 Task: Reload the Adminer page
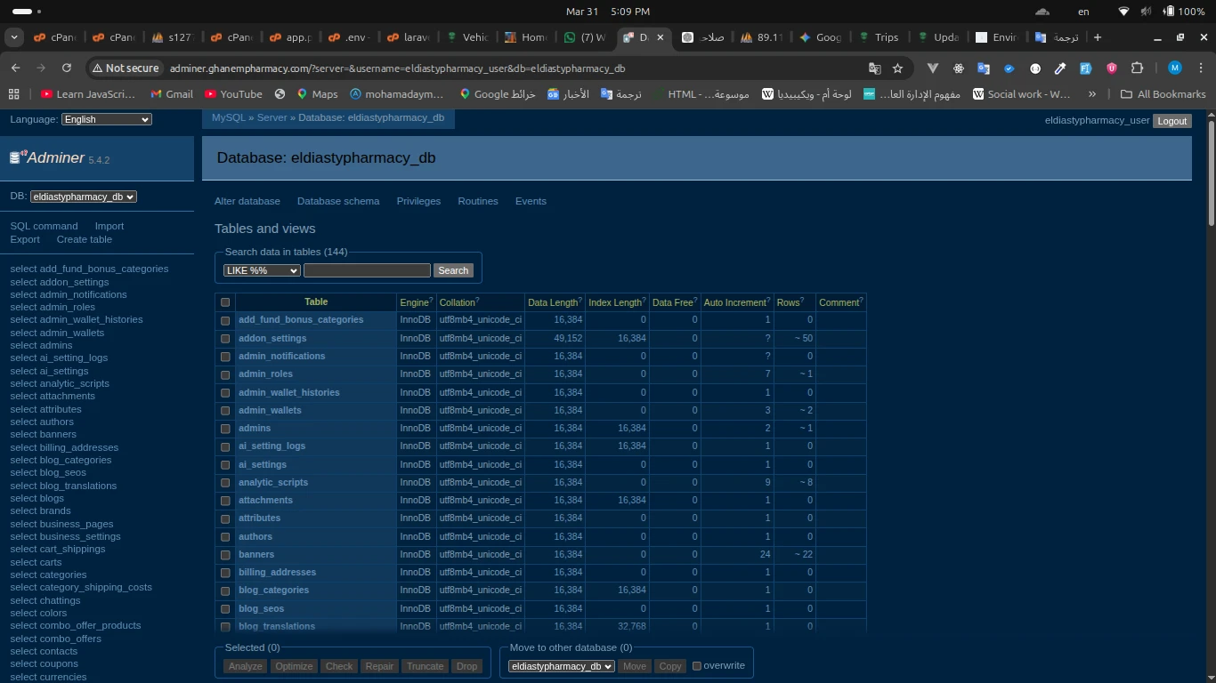click(x=66, y=68)
